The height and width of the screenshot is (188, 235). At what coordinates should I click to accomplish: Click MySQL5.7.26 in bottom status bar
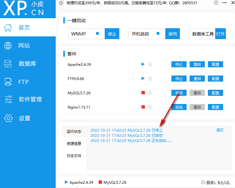[112, 182]
